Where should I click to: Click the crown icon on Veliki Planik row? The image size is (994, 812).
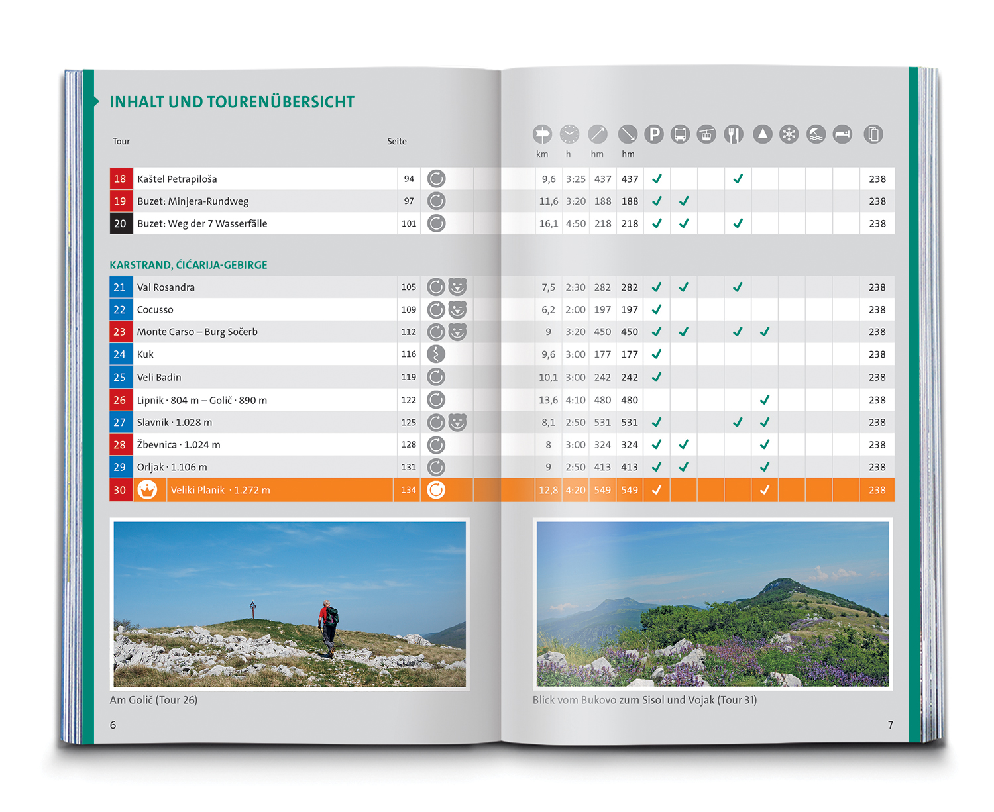tap(147, 490)
